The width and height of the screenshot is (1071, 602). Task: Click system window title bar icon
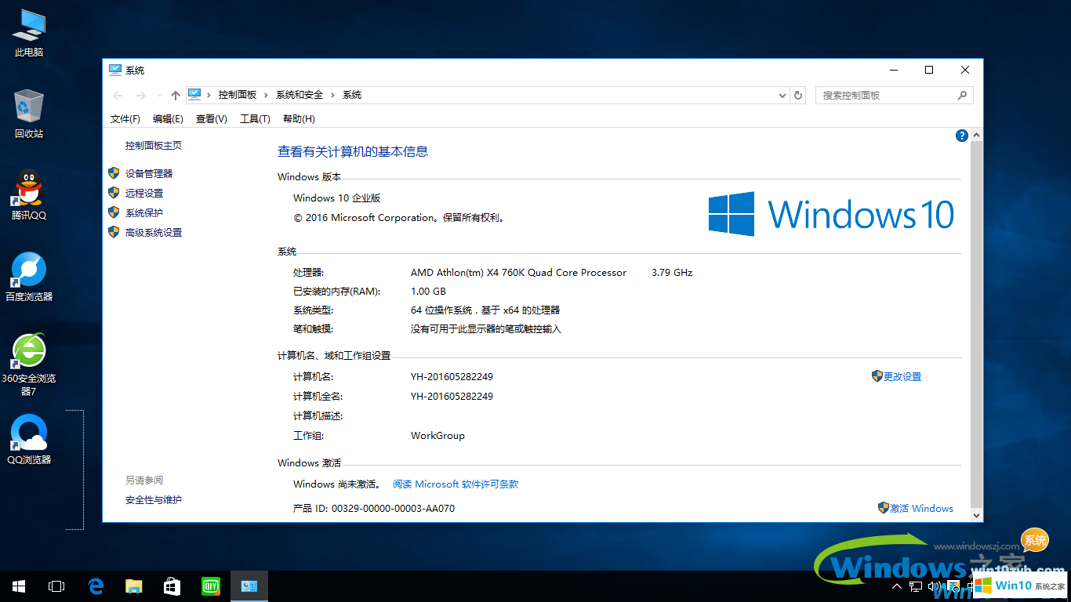[115, 70]
